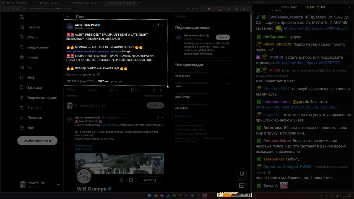This screenshot has height=199, width=354.
Task: Click Показать ещё under trends
Action: coord(183,116)
